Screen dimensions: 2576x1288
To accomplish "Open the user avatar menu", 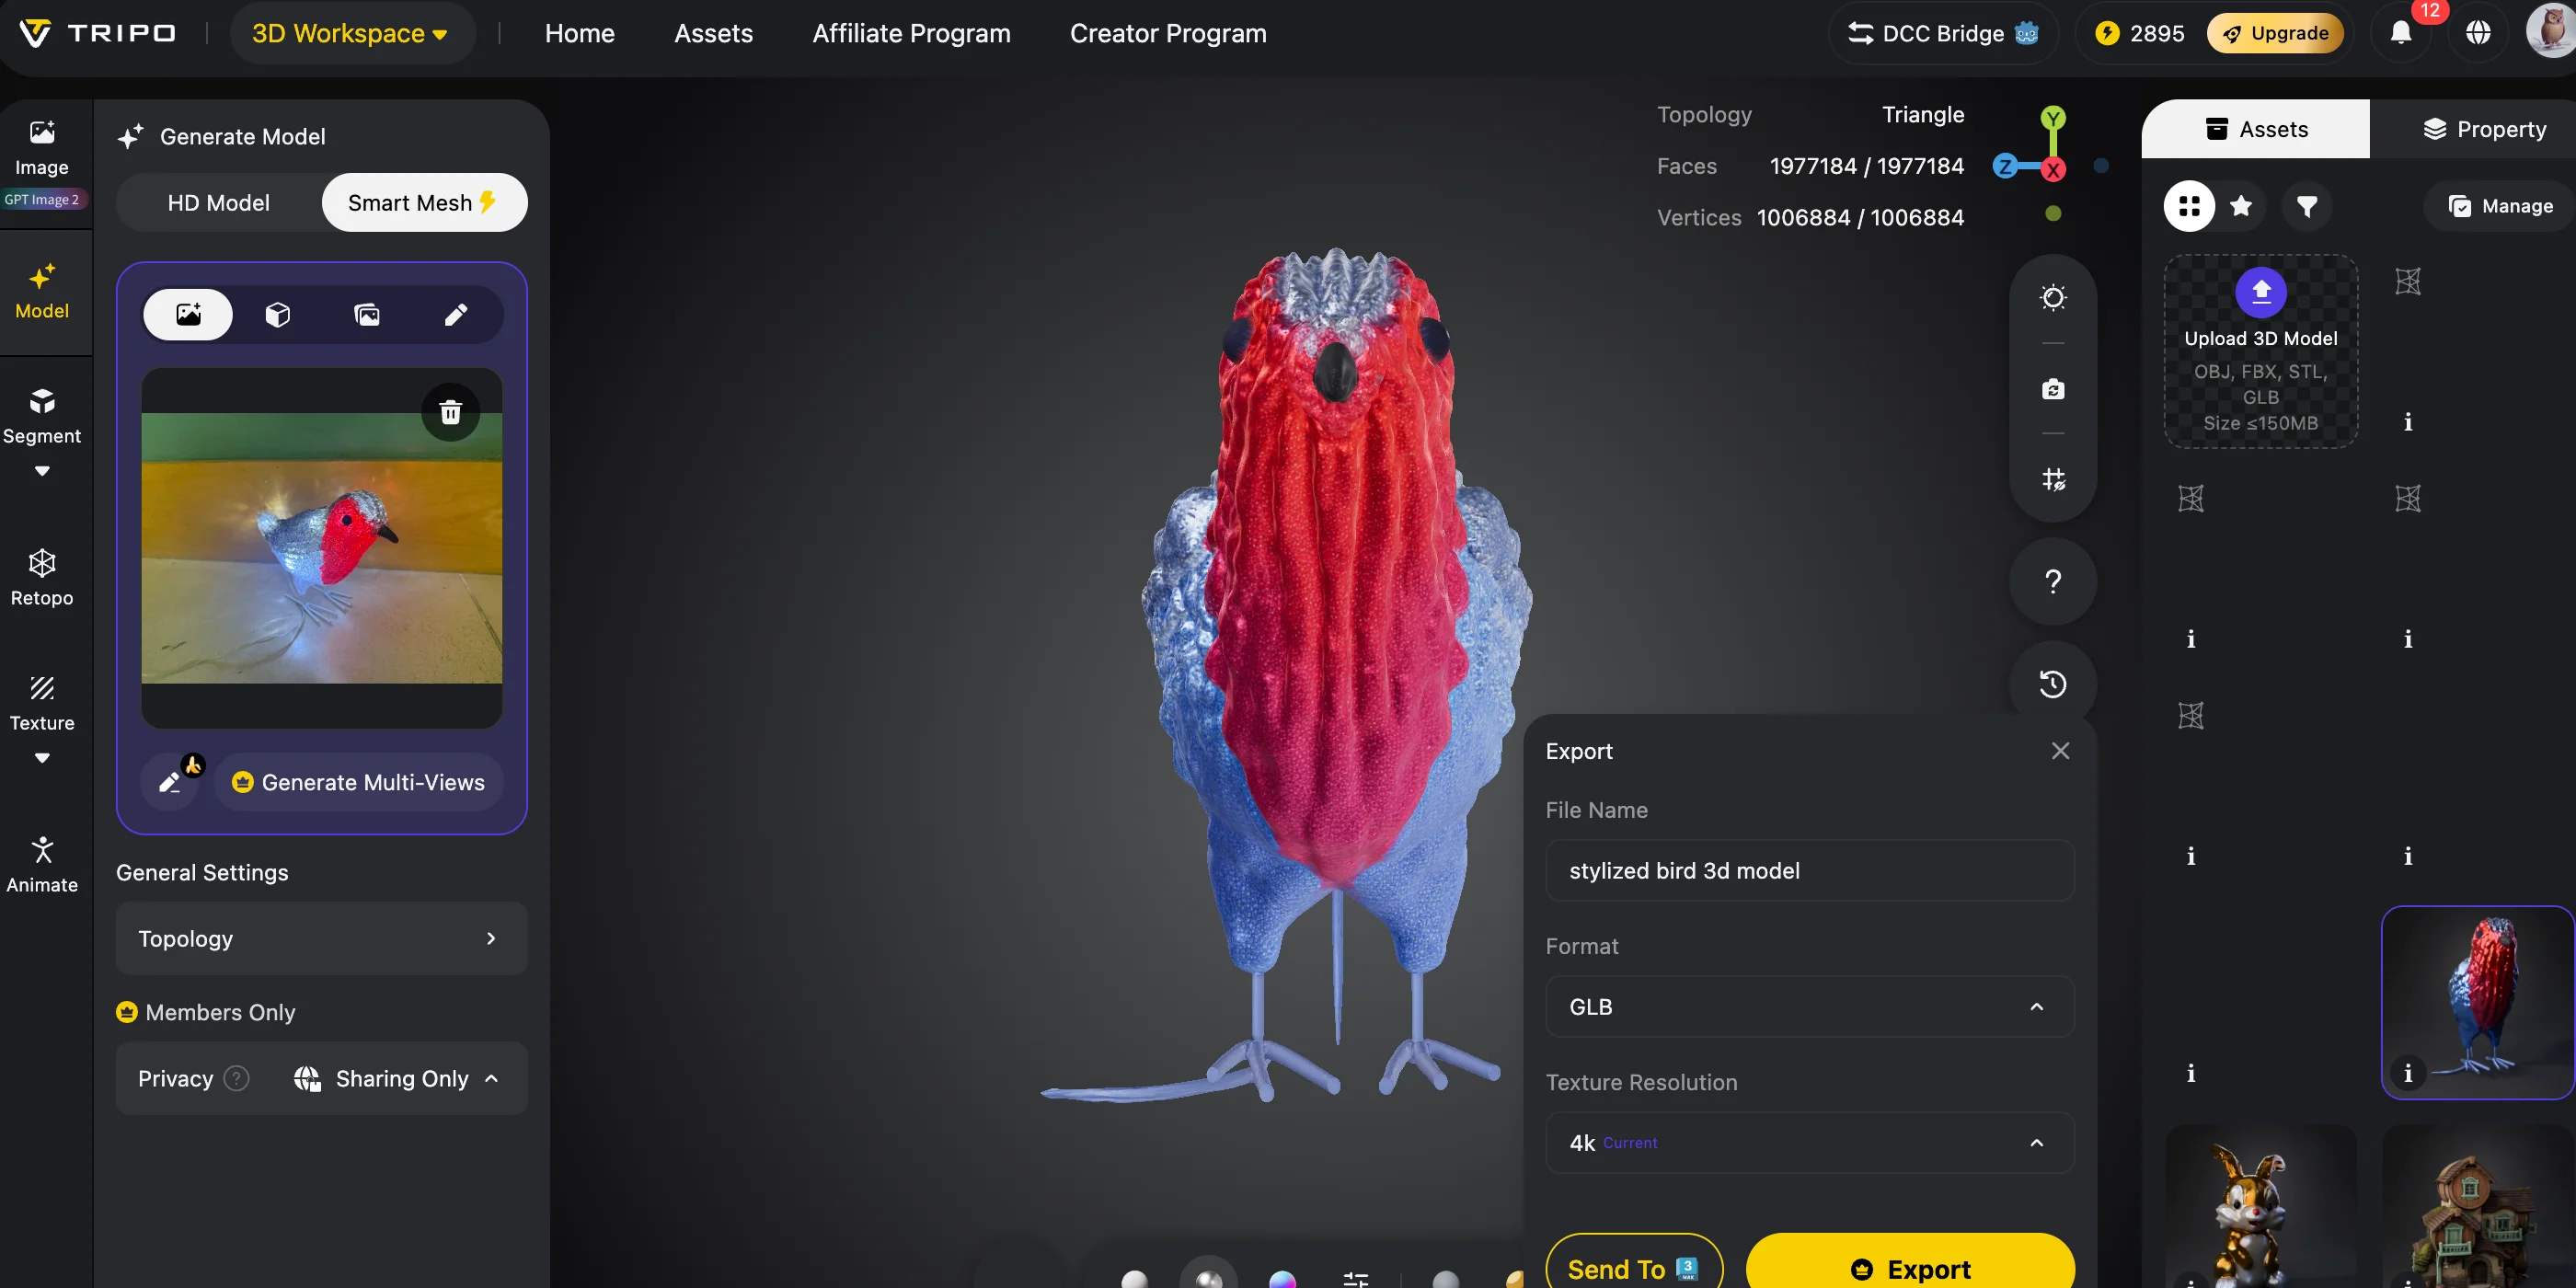I will [2550, 30].
